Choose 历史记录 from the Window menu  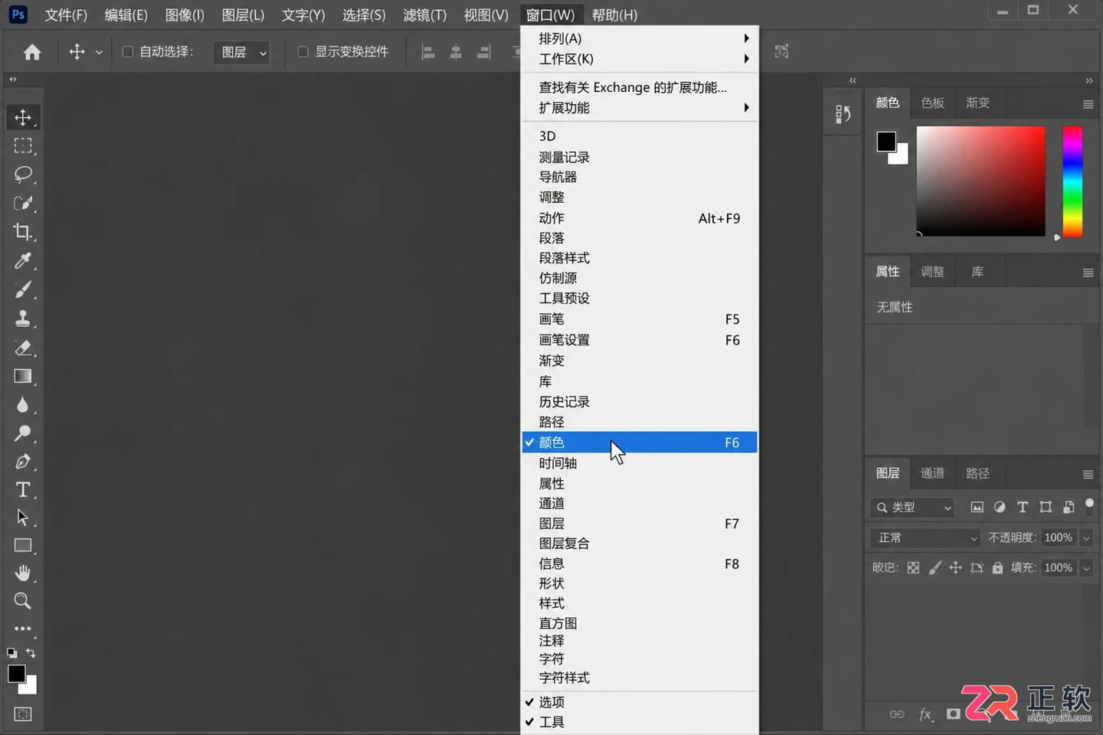point(640,402)
